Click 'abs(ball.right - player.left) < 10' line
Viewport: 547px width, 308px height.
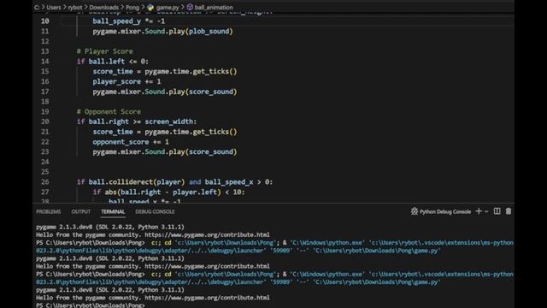click(169, 192)
